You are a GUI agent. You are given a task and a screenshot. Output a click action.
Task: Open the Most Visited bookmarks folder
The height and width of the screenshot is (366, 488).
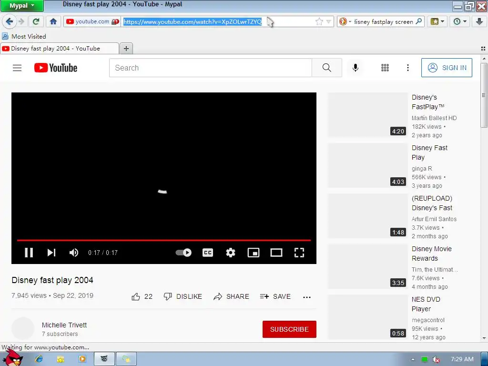click(x=24, y=36)
